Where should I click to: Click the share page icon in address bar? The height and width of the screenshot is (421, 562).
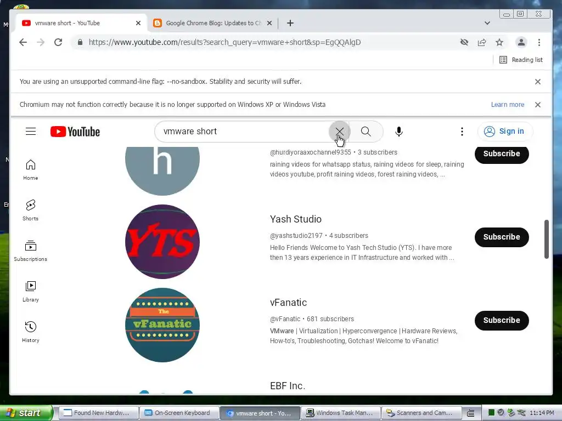click(x=482, y=42)
